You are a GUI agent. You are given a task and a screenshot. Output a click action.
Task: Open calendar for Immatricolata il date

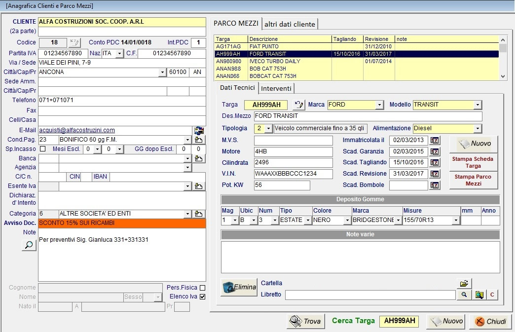pyautogui.click(x=435, y=141)
